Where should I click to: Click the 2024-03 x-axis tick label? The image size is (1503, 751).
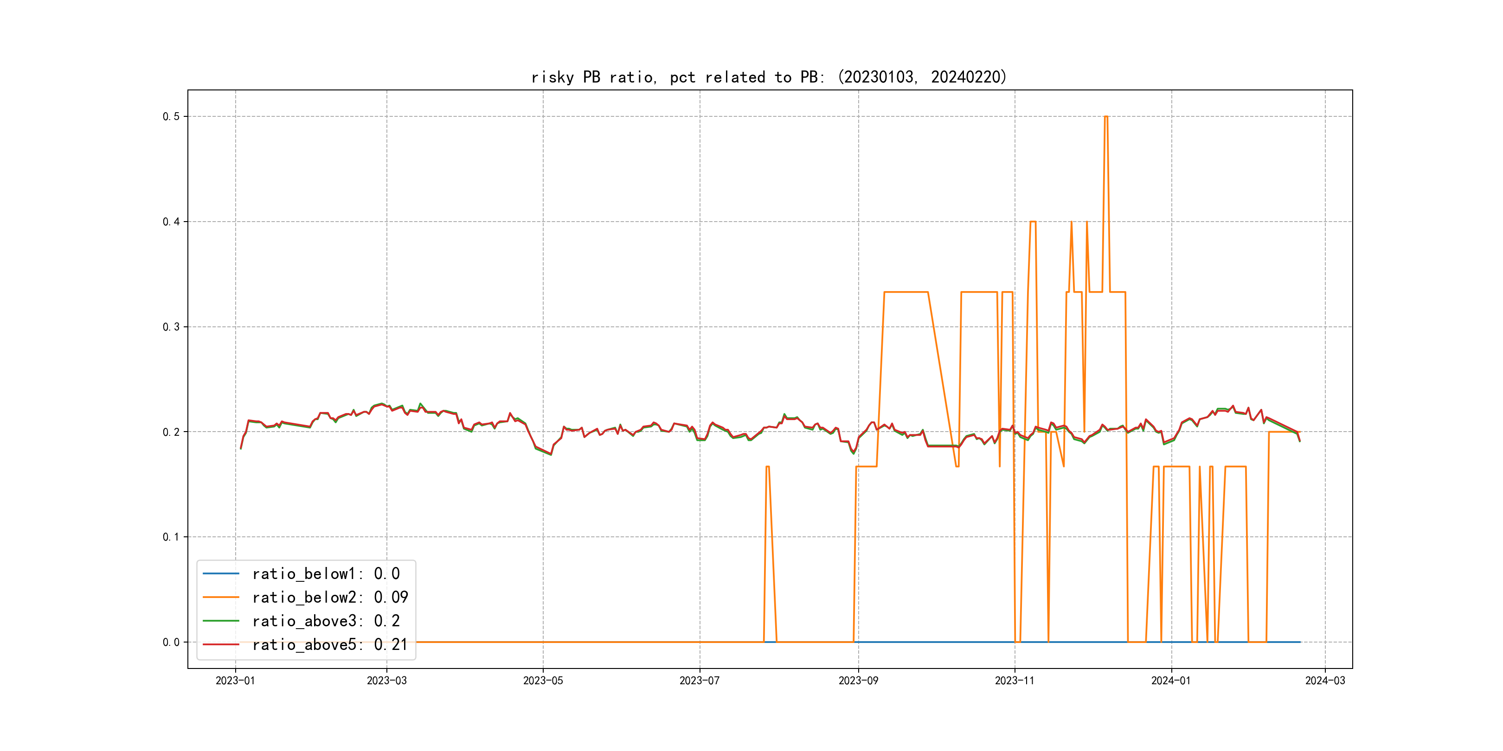coord(1324,681)
